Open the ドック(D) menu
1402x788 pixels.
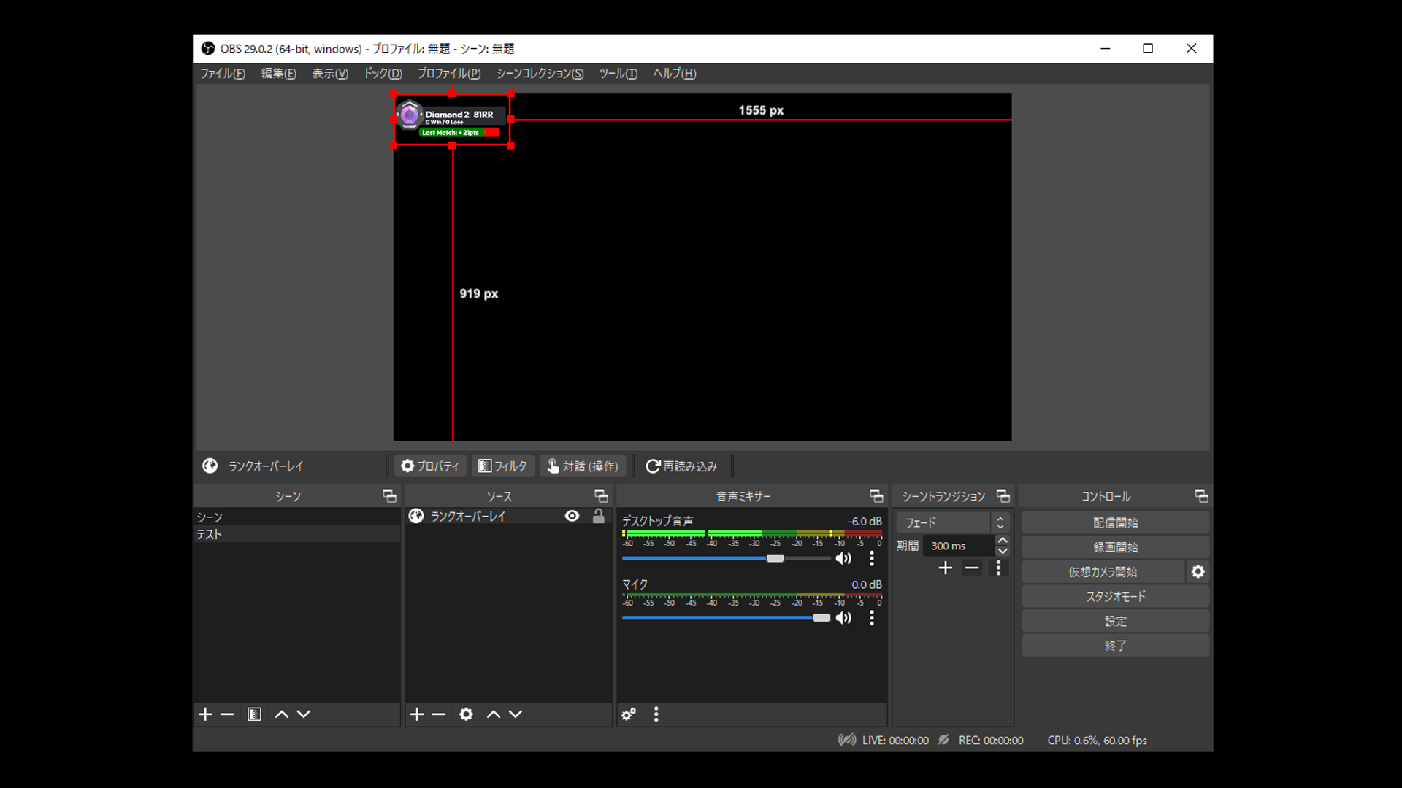[383, 74]
